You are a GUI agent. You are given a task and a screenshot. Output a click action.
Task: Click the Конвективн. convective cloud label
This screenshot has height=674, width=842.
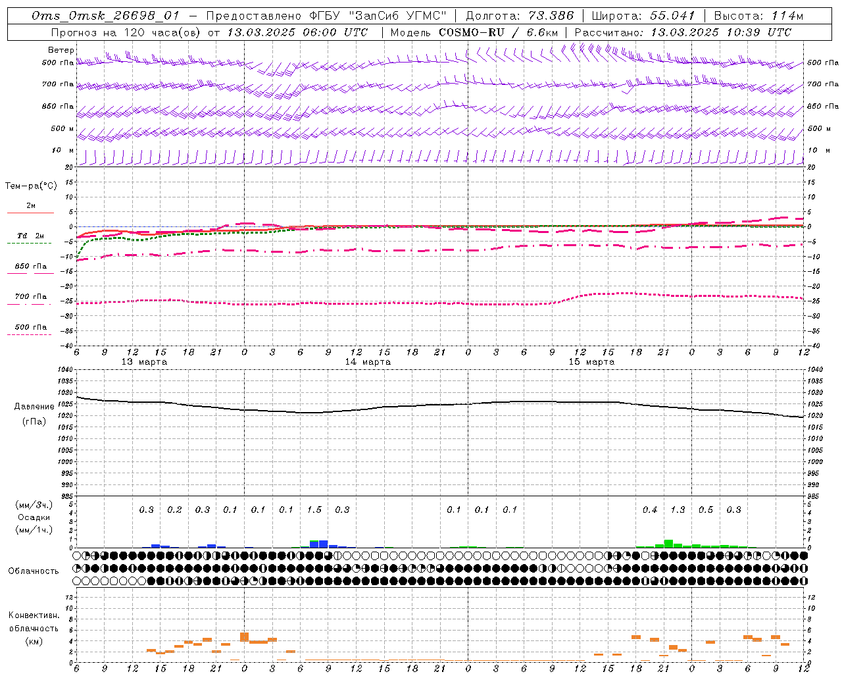(34, 615)
